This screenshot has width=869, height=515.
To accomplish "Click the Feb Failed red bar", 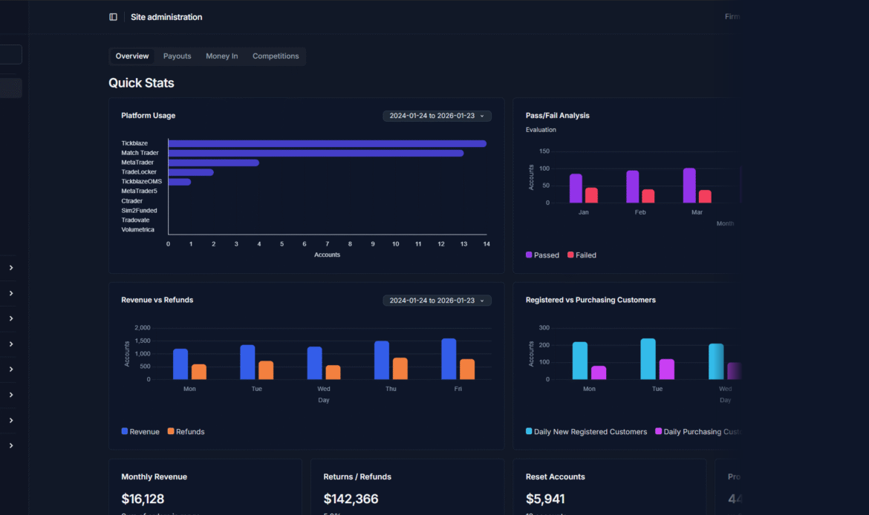I will (x=648, y=196).
